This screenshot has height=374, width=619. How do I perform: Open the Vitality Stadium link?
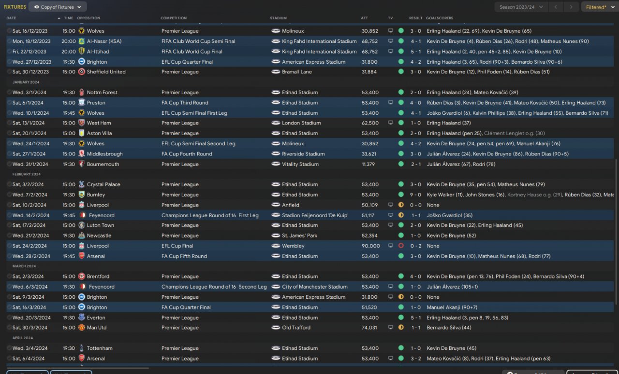tap(300, 164)
